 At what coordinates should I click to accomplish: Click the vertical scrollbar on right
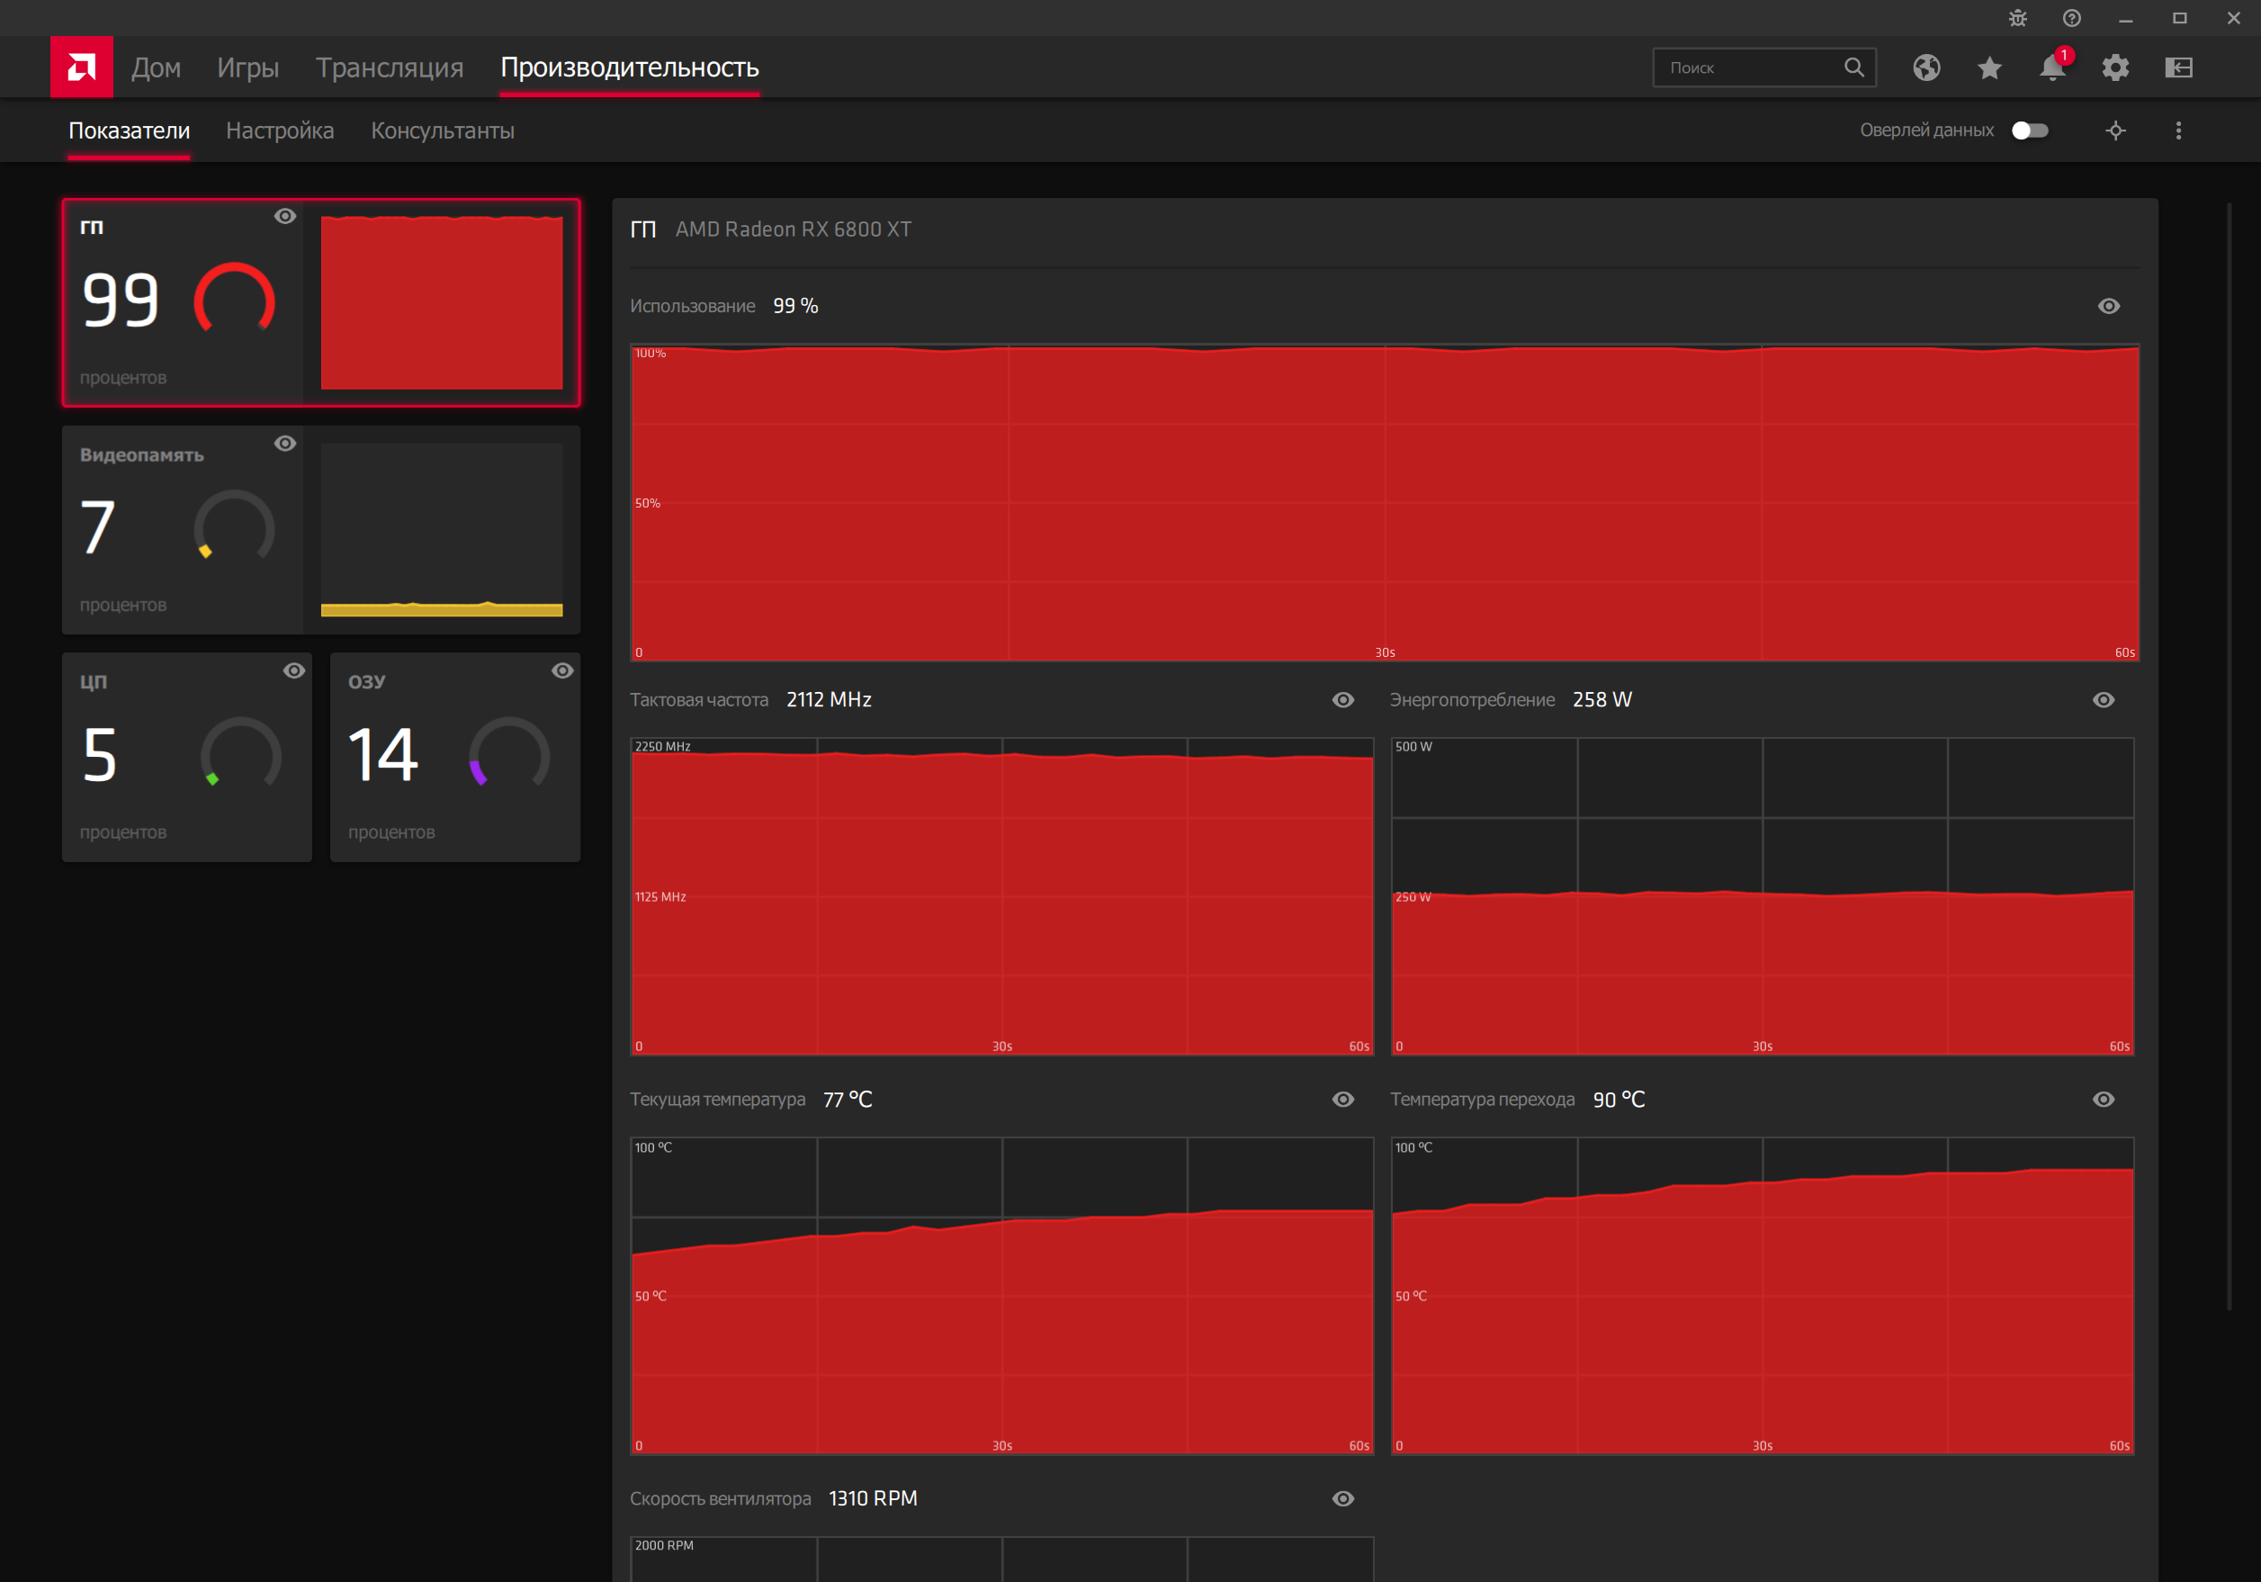(2229, 754)
